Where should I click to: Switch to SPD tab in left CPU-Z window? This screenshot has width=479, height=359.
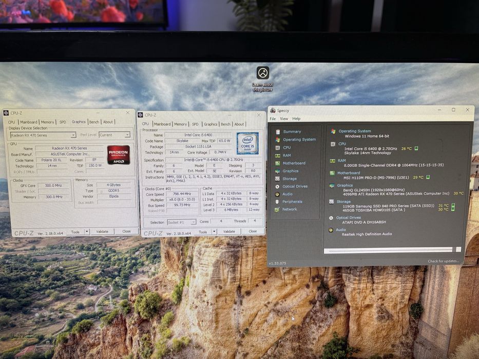(63, 122)
